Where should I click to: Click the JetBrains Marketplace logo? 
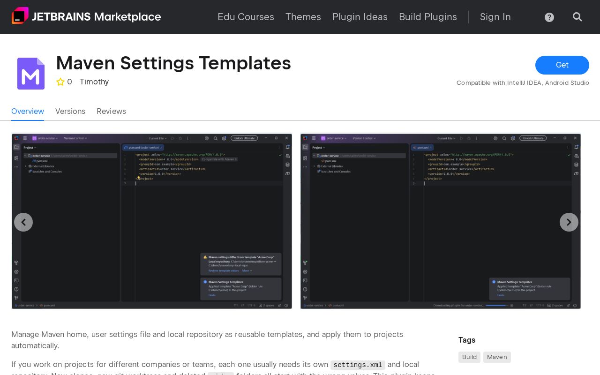point(86,17)
